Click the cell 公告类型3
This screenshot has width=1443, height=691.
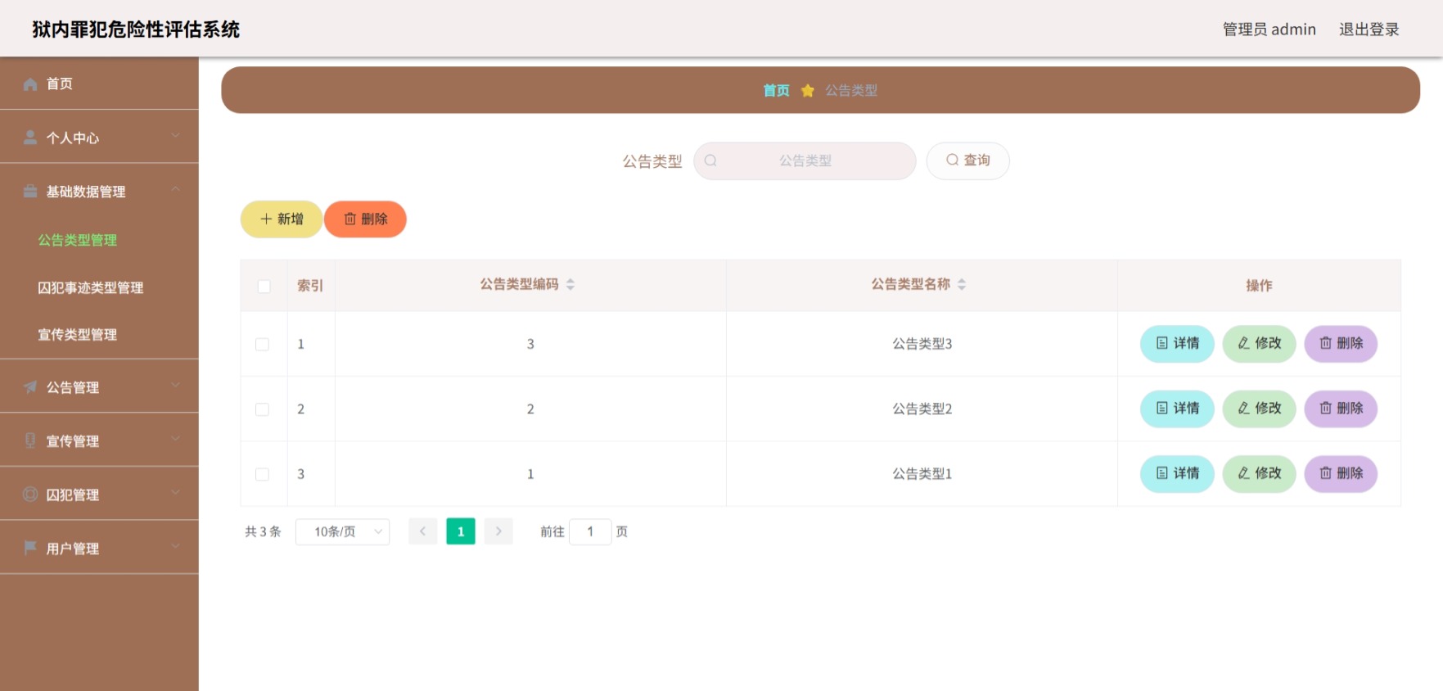(x=922, y=344)
